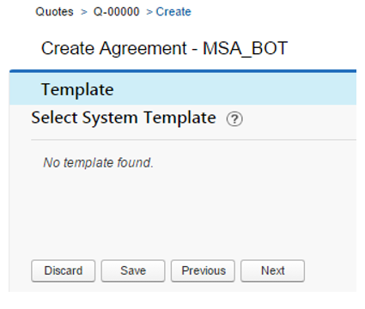Go to the Quotes breadcrumb
Screen dimensions: 365x309
54,12
